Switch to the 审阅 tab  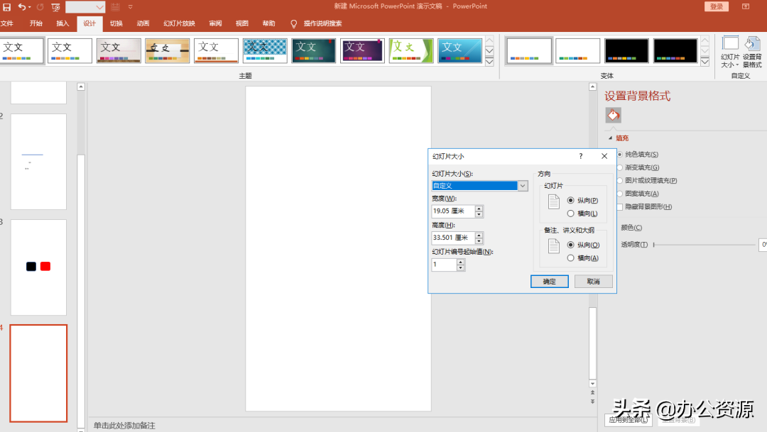point(215,23)
